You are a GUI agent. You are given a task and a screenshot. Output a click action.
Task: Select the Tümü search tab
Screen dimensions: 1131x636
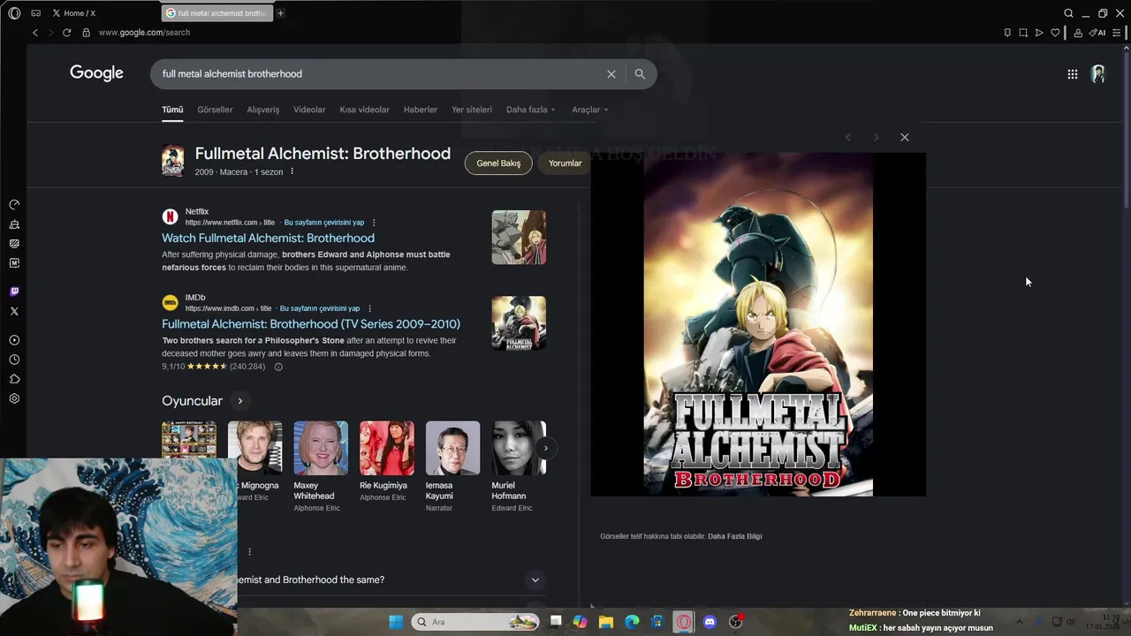pos(172,110)
